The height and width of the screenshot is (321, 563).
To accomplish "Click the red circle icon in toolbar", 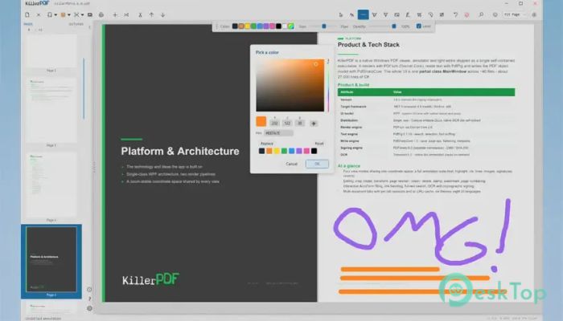I will (x=466, y=14).
